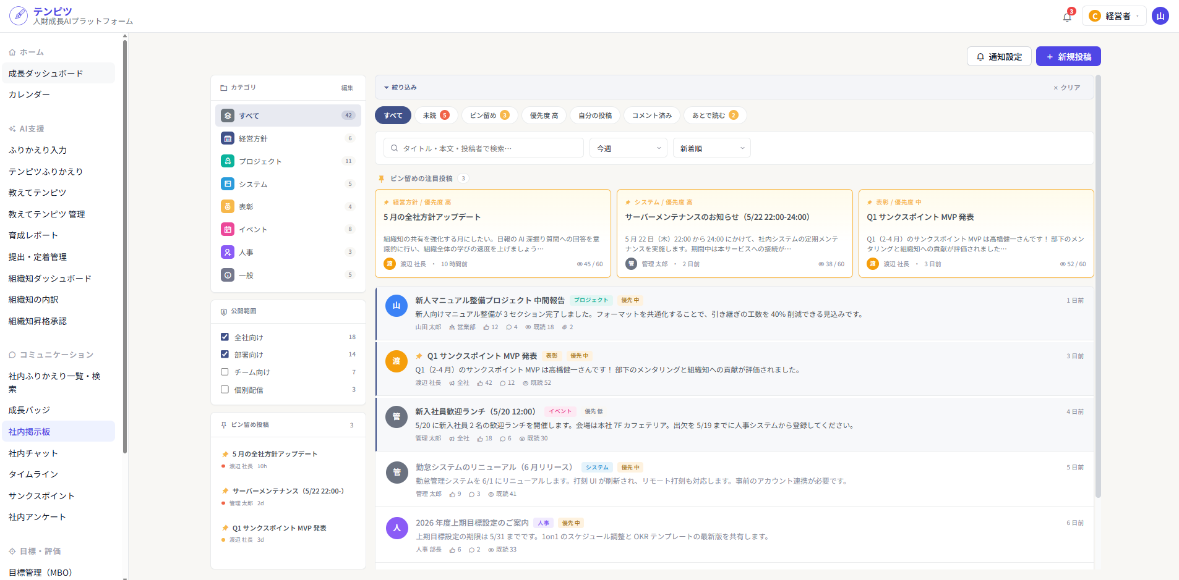Open pinned card 5月の全社方針アップデート
This screenshot has height=580, width=1179.
point(493,233)
